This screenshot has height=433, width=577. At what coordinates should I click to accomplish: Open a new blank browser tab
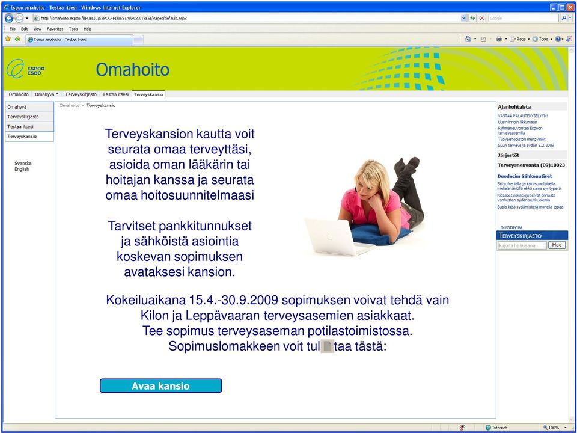138,40
